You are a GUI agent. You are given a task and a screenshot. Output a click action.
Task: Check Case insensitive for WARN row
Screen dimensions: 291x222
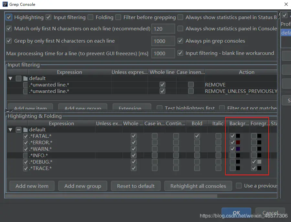click(155, 149)
